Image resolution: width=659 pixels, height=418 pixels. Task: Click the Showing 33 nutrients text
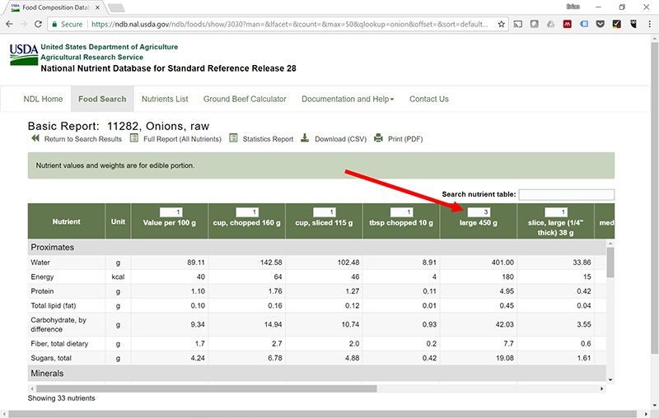pyautogui.click(x=61, y=398)
